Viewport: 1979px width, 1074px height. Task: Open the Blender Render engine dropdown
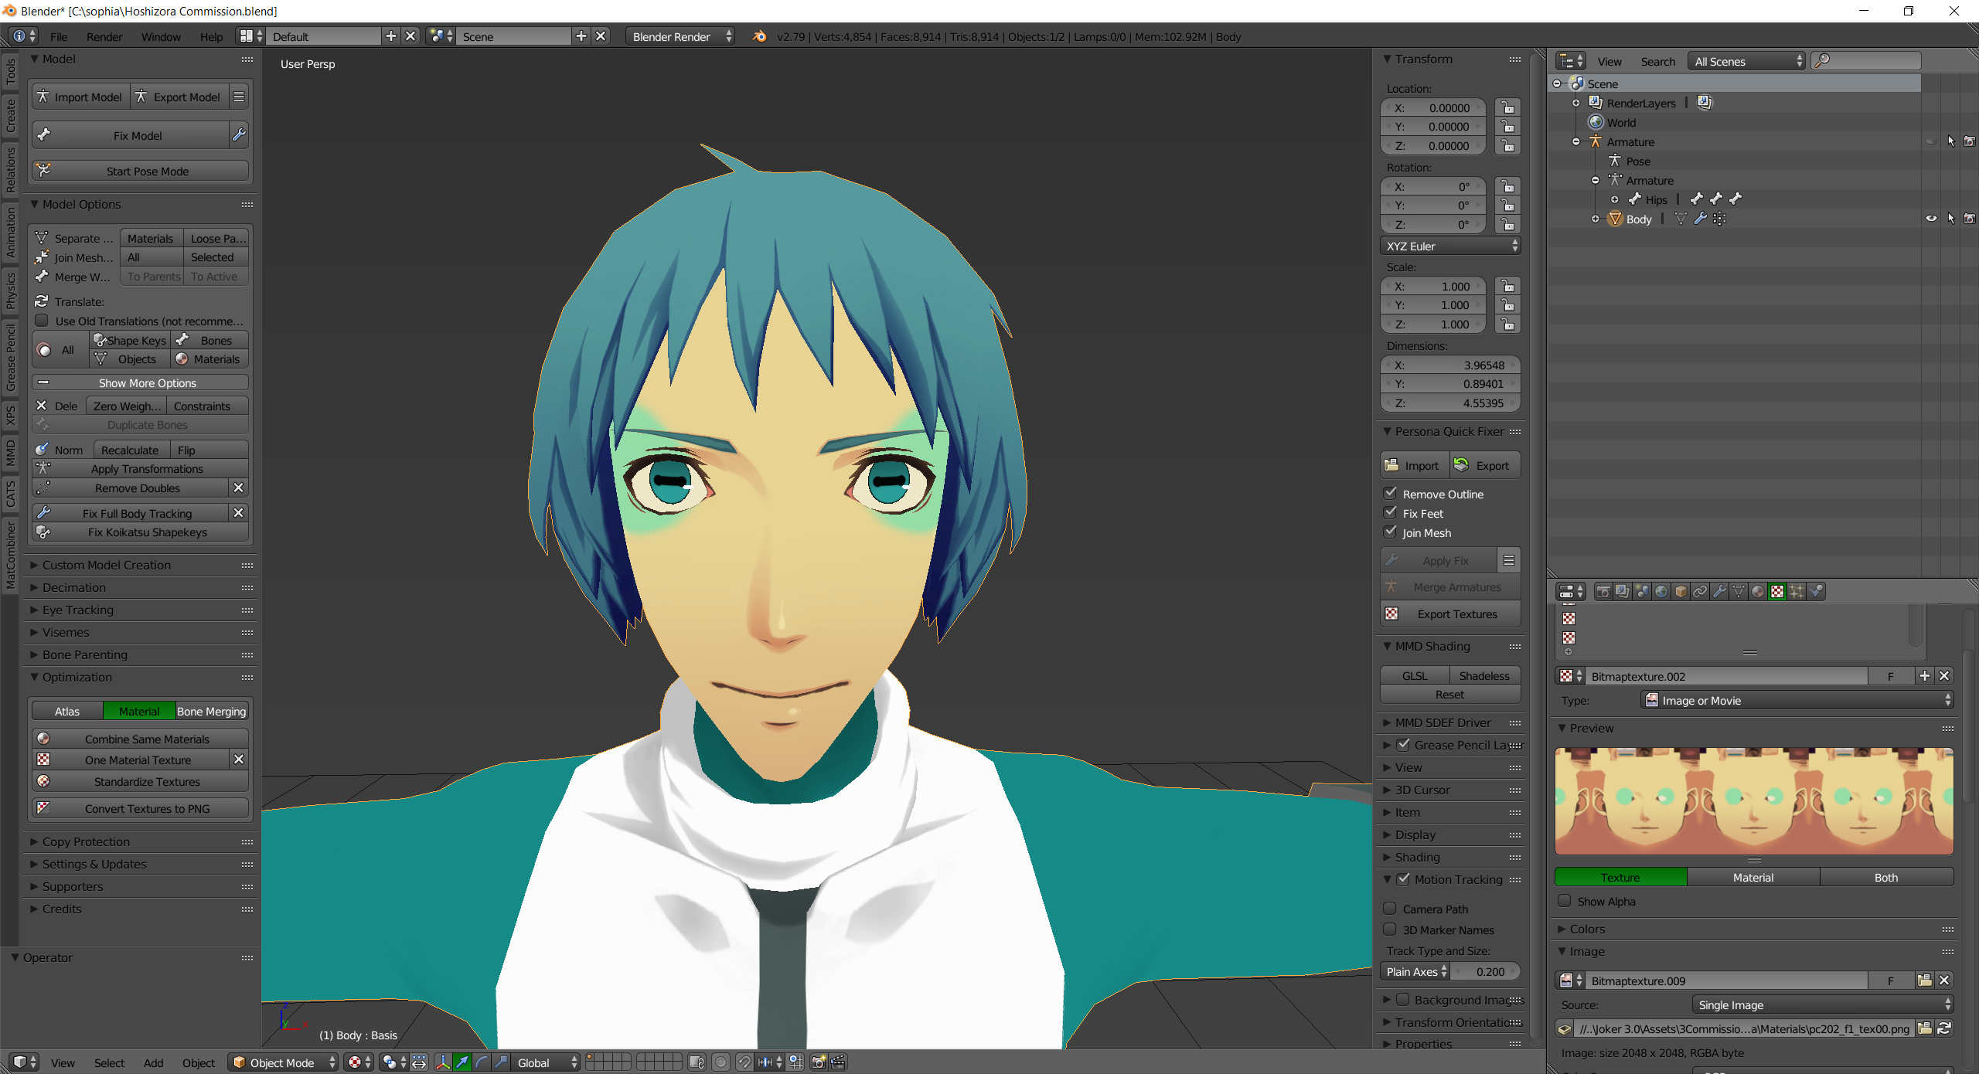(x=680, y=36)
